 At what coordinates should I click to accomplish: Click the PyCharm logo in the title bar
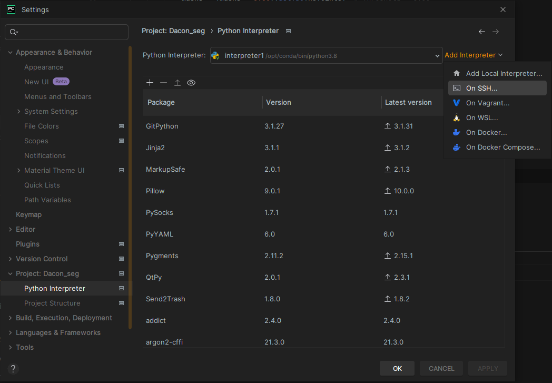(11, 9)
